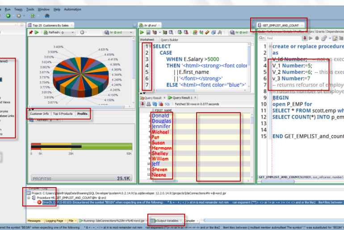Open the tab list dropdown above report pane
This screenshot has height=230, width=344.
click(x=134, y=25)
